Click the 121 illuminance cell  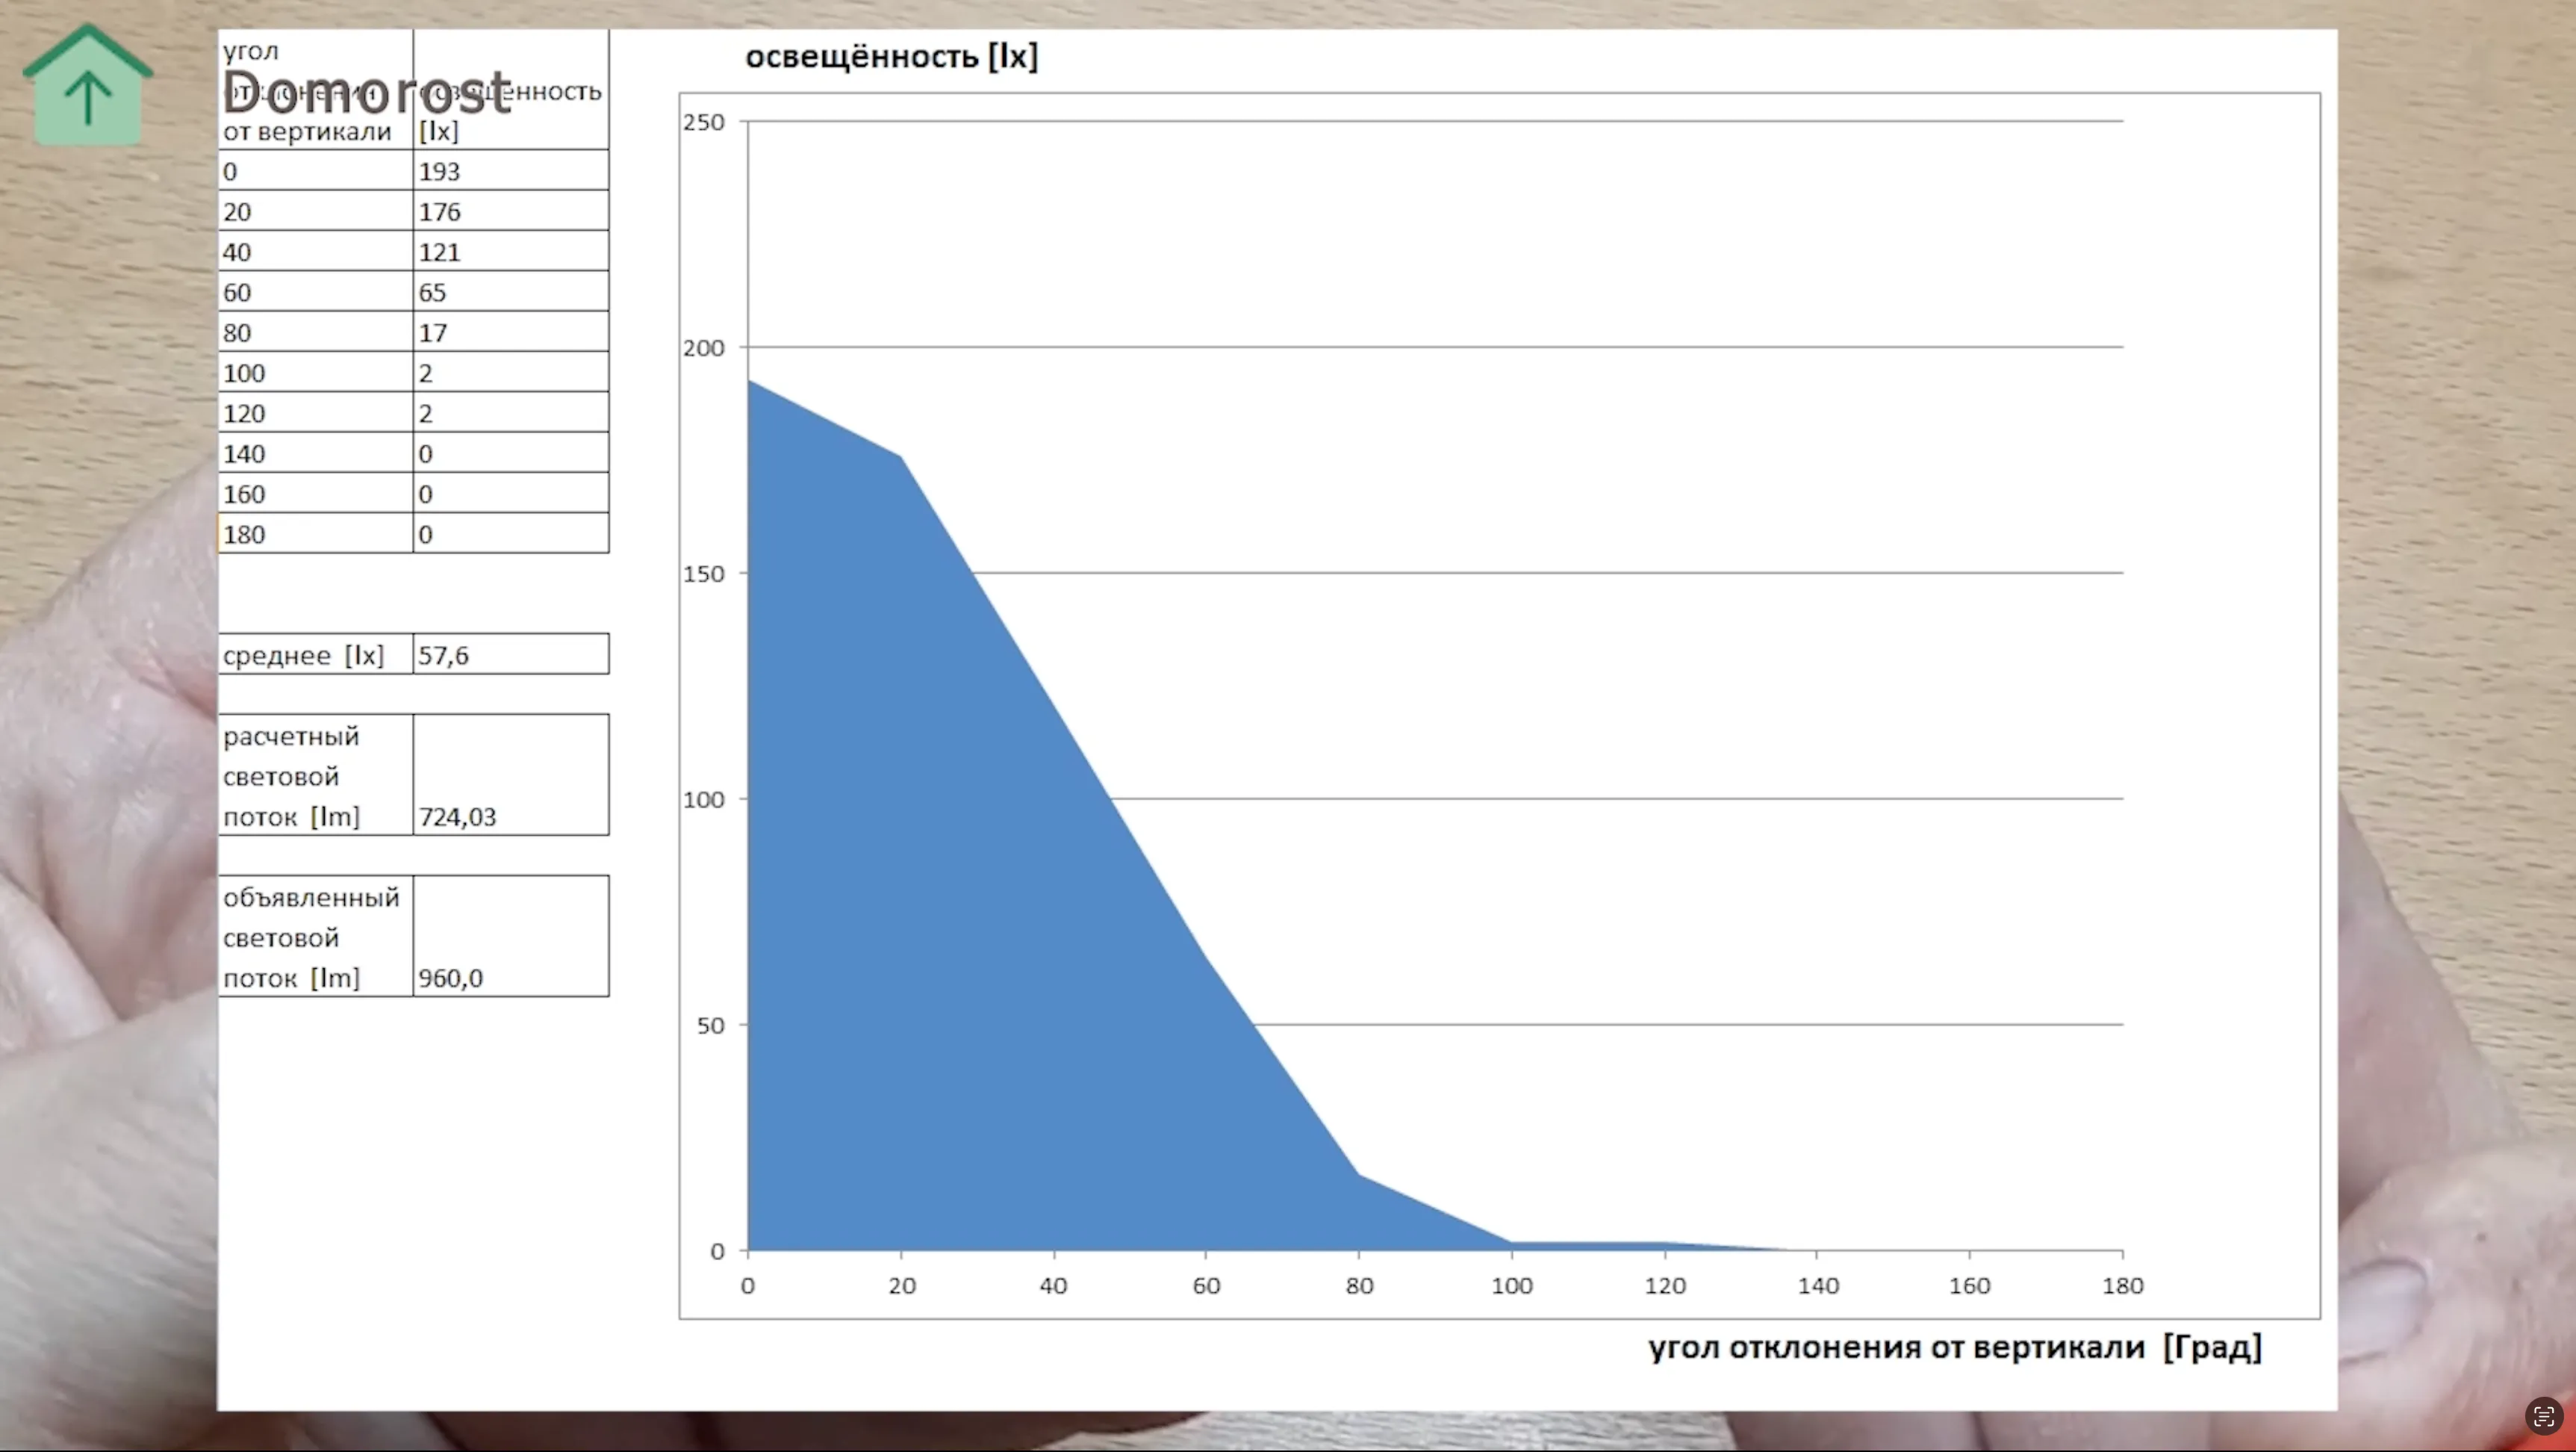[x=510, y=252]
